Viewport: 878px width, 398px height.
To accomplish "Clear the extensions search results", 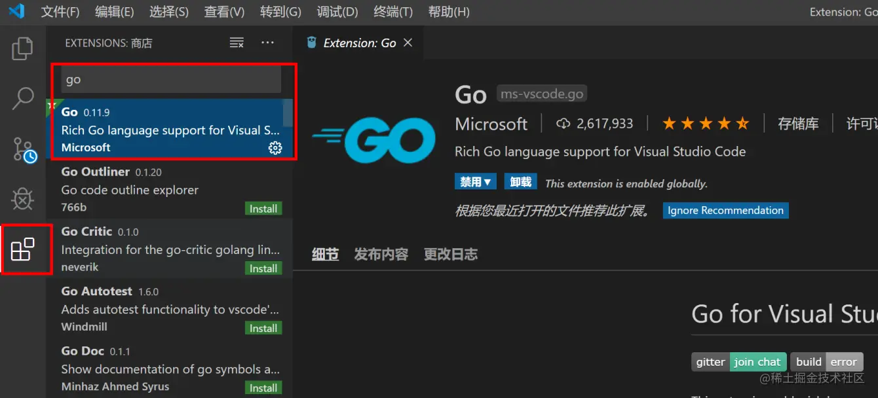I will pos(237,43).
